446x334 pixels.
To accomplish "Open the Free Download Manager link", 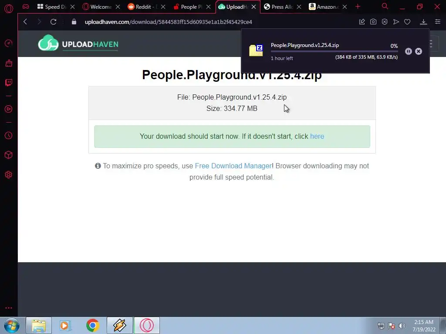I will click(233, 166).
